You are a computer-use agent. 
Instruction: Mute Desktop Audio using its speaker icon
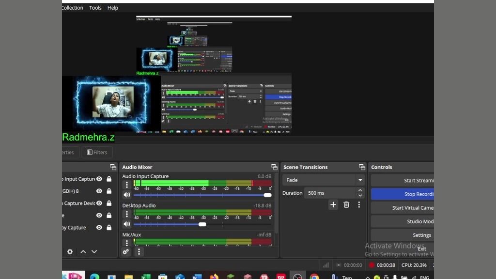127,224
